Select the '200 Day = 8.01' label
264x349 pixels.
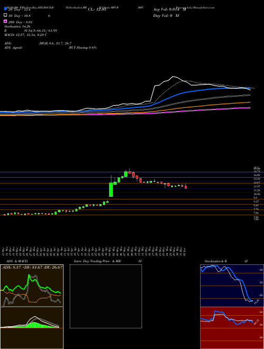(20, 22)
